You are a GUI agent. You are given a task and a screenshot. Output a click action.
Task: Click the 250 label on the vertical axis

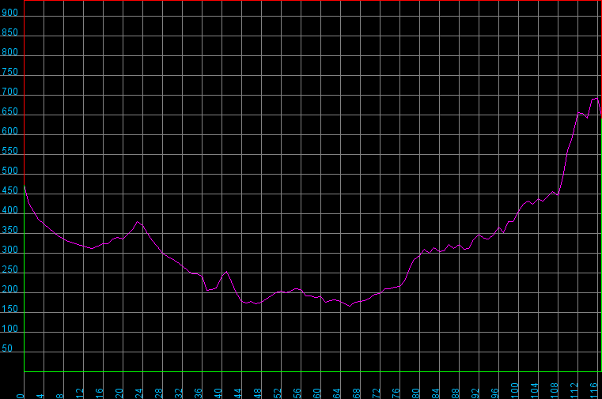(x=10, y=269)
